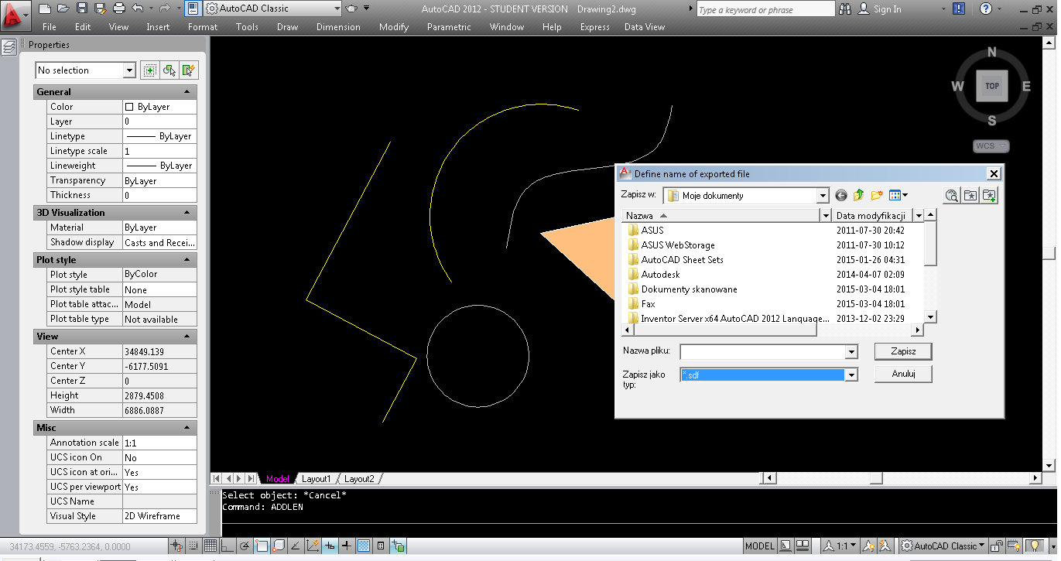Open the Help question mark icon
This screenshot has width=1061, height=561.
coord(985,9)
